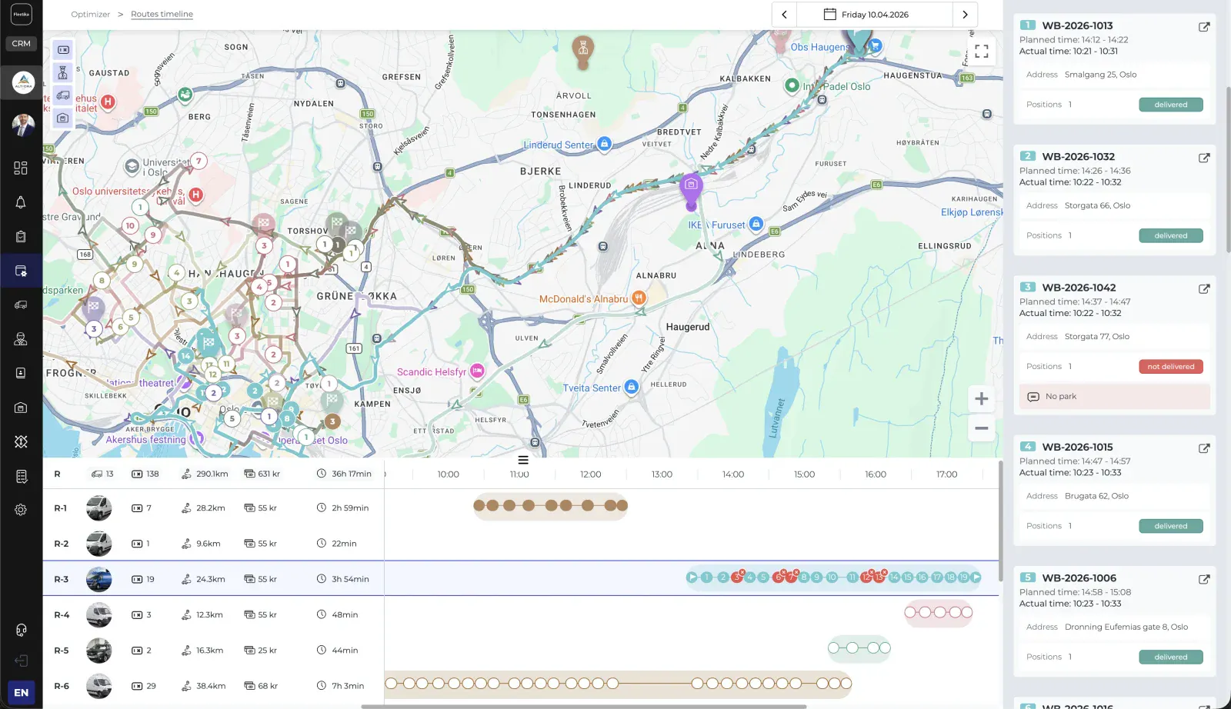Open the dashboard grid icon in sidebar

(x=21, y=168)
